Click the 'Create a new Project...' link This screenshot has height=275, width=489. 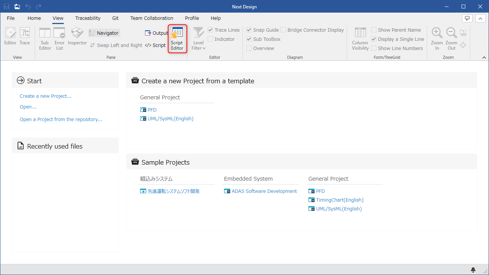point(46,96)
